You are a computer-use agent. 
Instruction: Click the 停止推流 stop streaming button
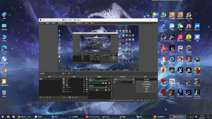147,80
